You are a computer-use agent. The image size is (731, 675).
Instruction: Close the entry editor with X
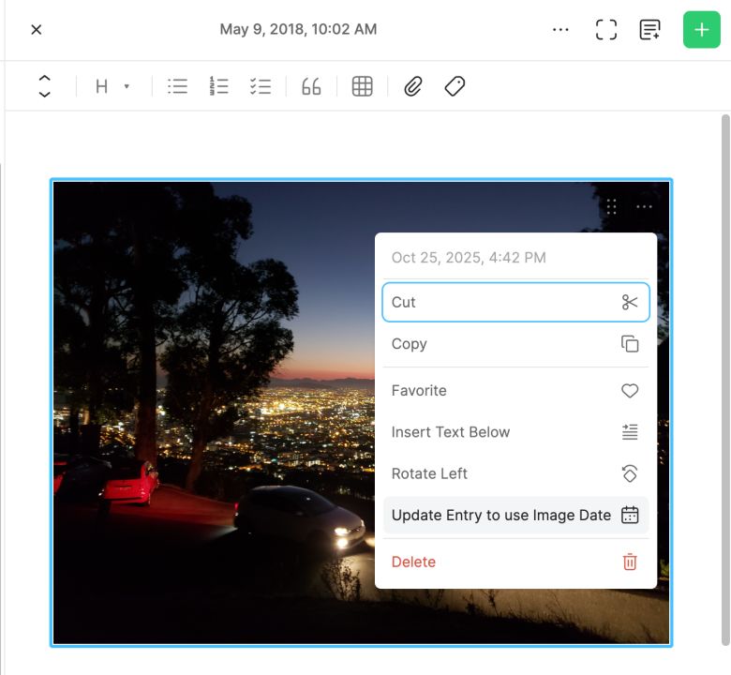tap(36, 30)
